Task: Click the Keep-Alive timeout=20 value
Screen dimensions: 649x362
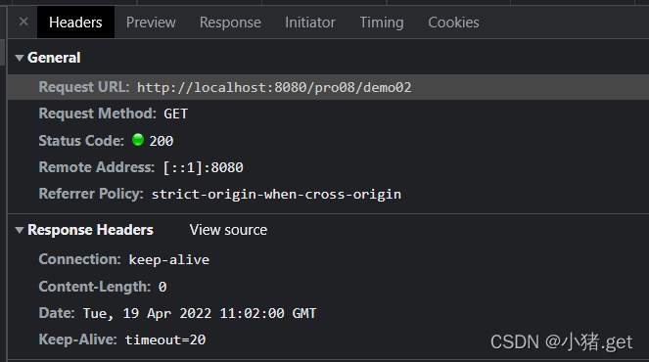Action: [x=165, y=339]
